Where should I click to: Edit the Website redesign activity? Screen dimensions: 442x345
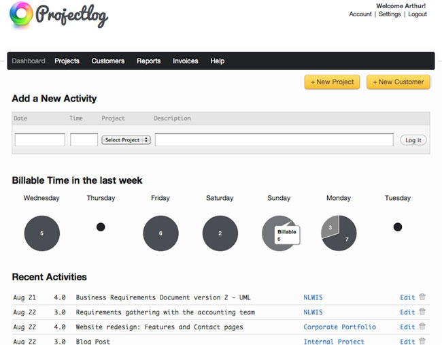[x=407, y=327]
